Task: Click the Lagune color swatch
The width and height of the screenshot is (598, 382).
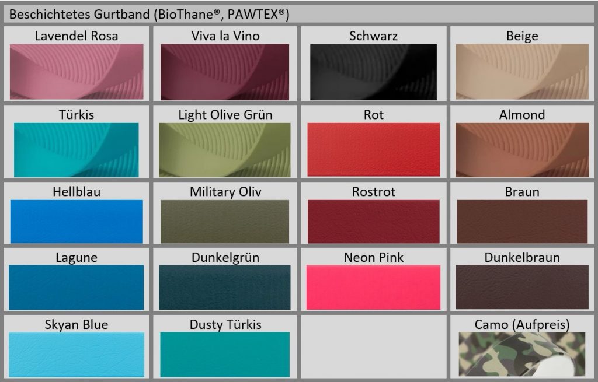Action: [76, 288]
